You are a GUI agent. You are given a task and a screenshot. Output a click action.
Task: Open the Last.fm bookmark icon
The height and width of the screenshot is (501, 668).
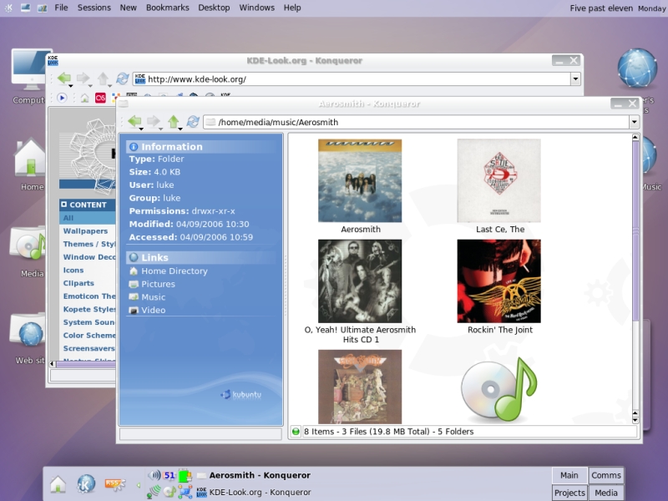(100, 98)
